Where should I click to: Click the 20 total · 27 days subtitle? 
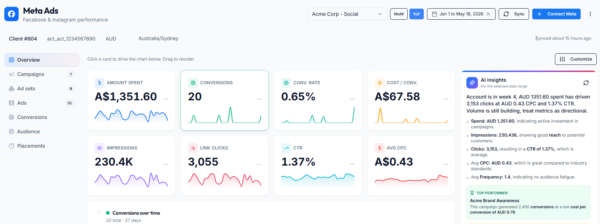(124, 220)
